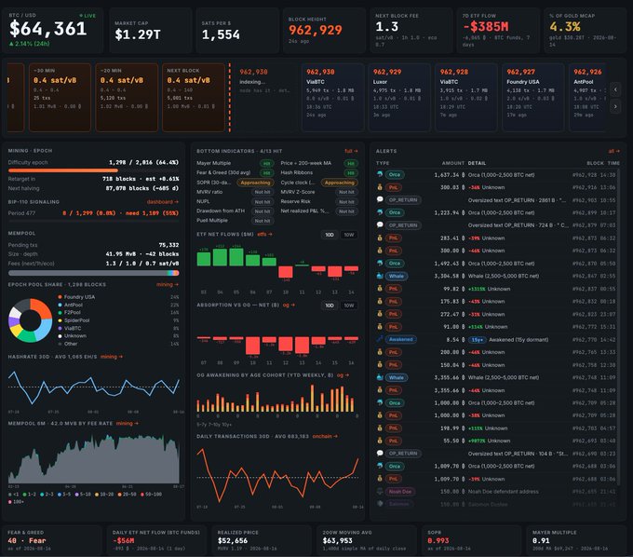The width and height of the screenshot is (633, 557).
Task: Click the icon beside the Noah Doe alert badge
Action: (x=380, y=491)
